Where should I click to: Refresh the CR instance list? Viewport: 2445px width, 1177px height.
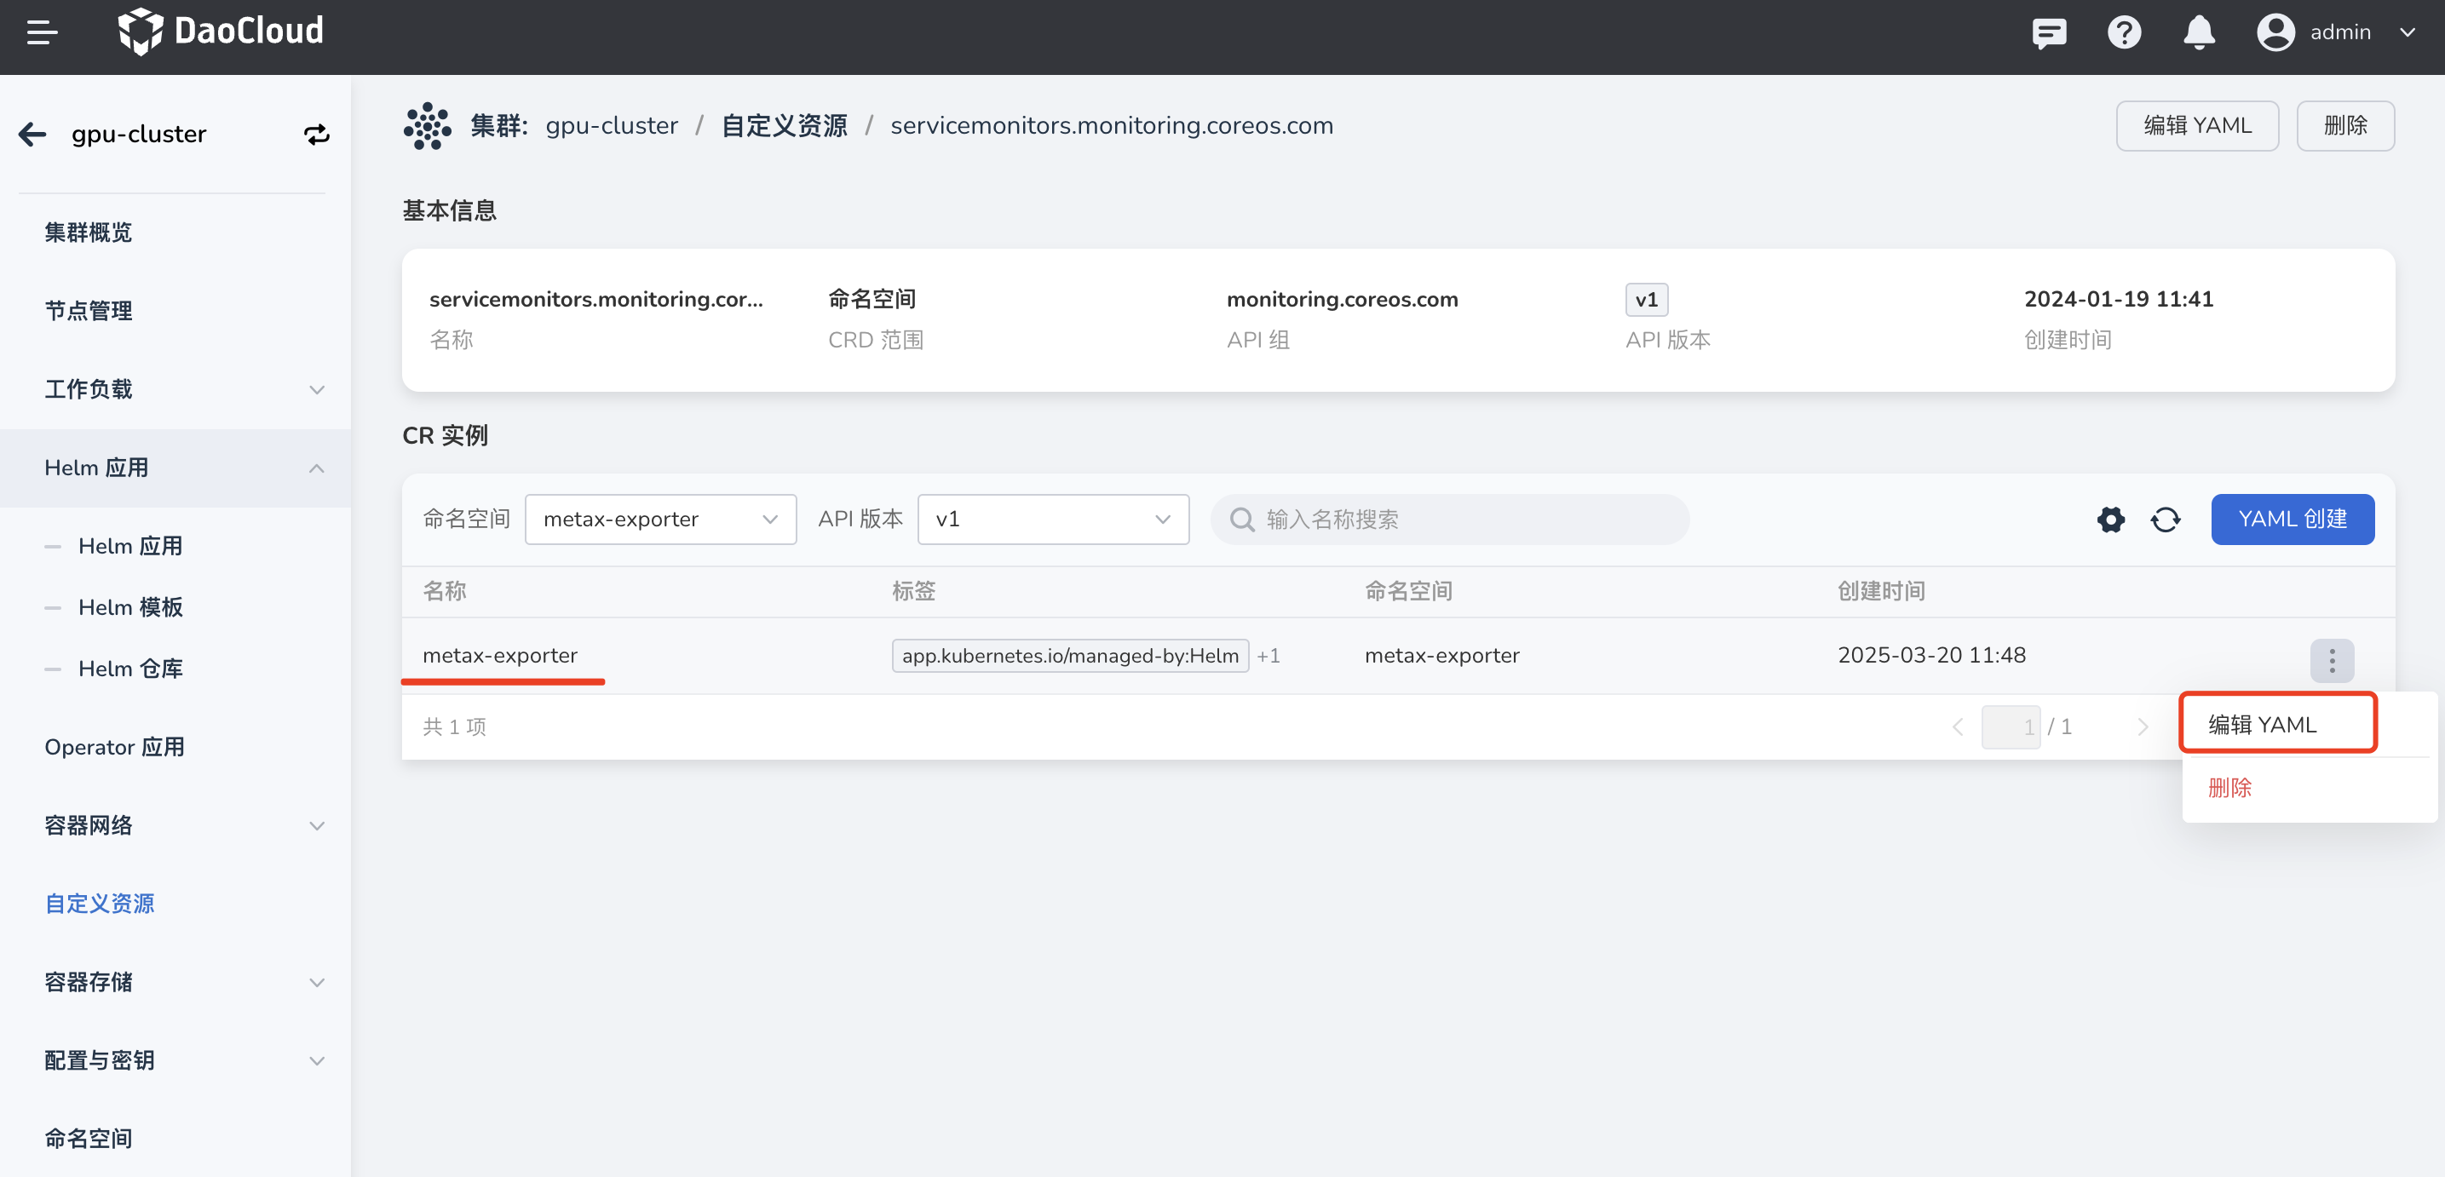point(2165,520)
